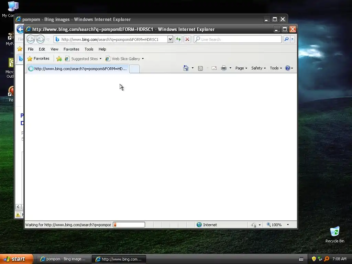The image size is (352, 264).
Task: Click the network connection tray icon
Action: tap(320, 259)
